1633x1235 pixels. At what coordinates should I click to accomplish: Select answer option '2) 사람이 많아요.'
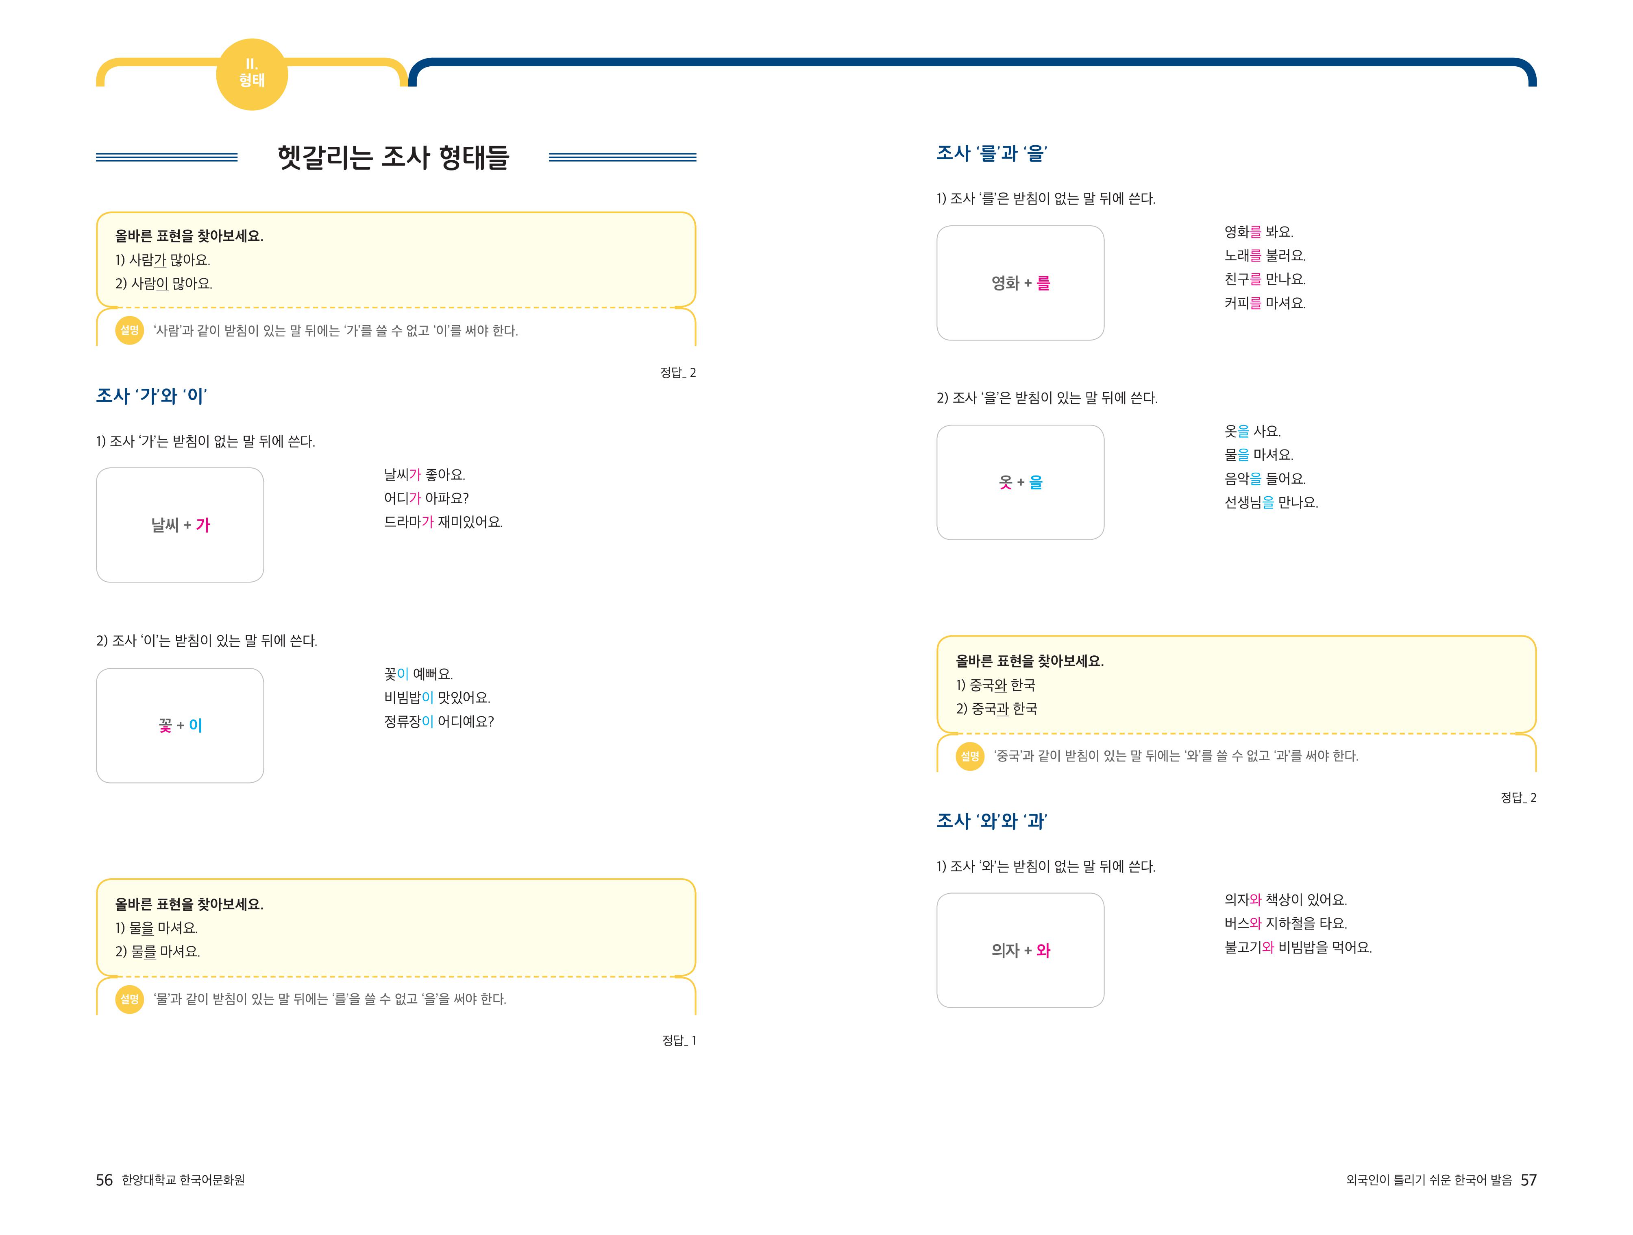[164, 284]
